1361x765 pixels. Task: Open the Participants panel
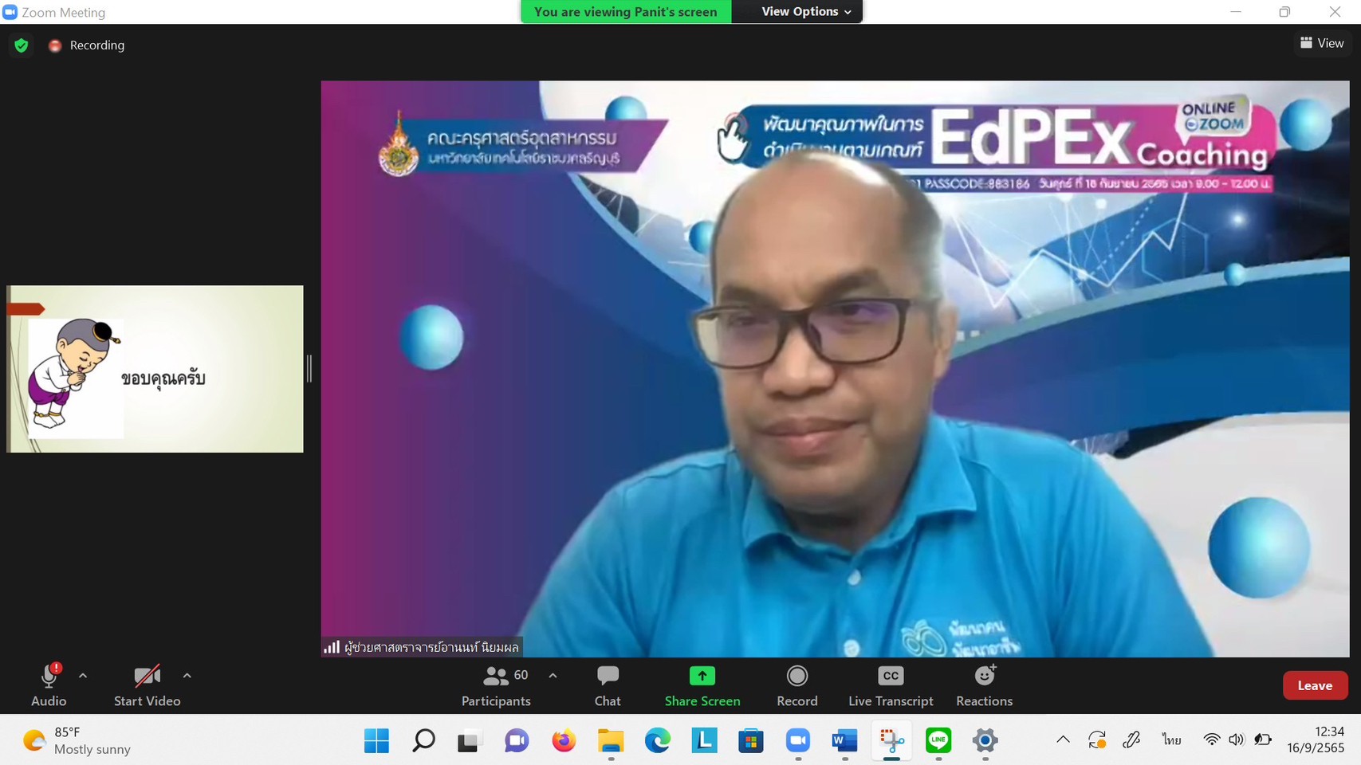tap(496, 685)
